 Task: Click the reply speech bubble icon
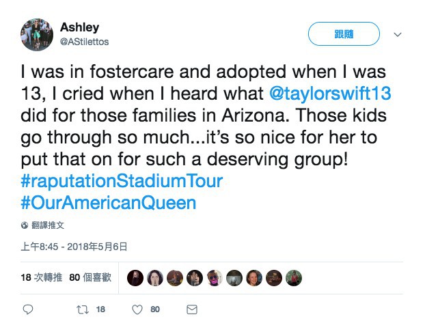coord(28,309)
